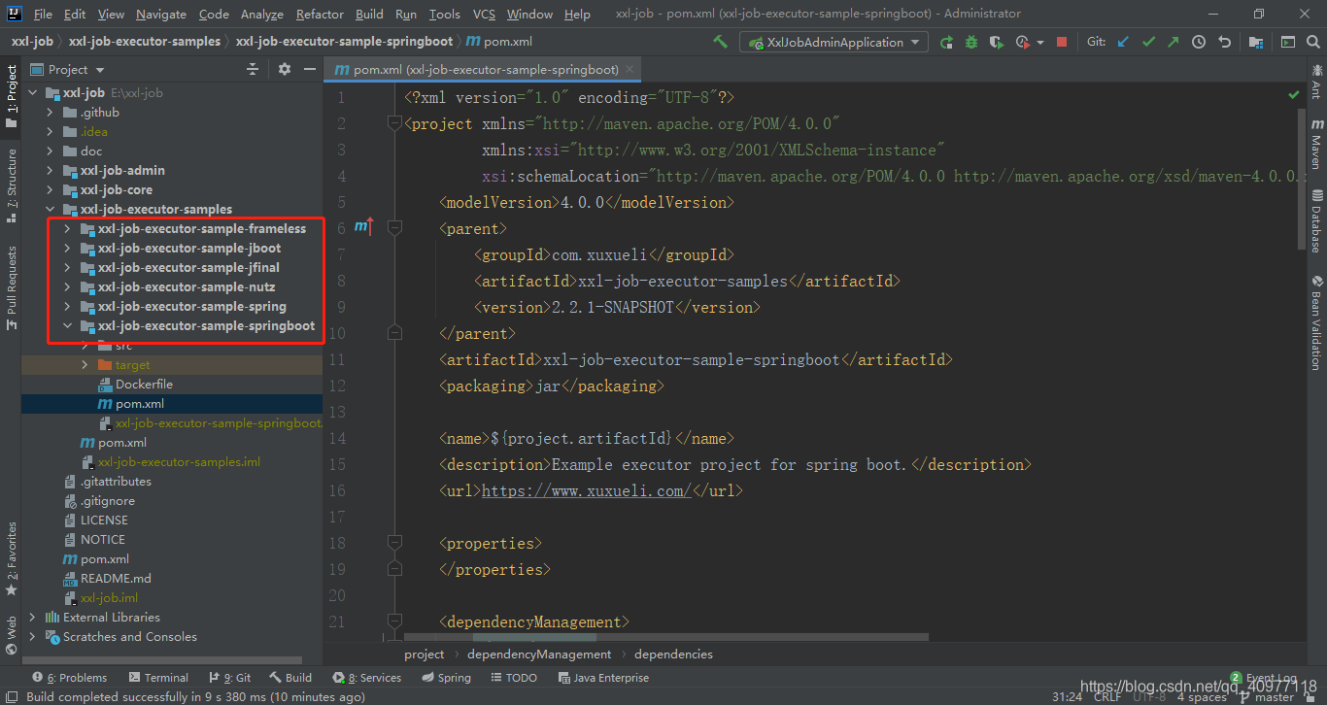Viewport: 1327px width, 705px height.
Task: Open the Refactor menu
Action: pos(320,14)
